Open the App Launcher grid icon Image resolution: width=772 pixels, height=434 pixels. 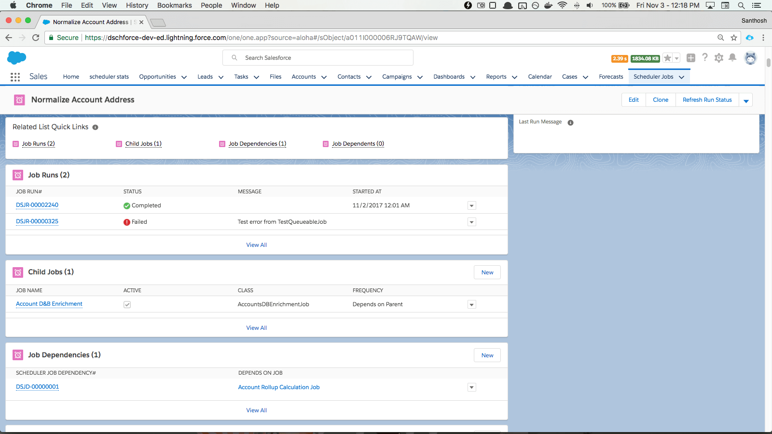click(x=15, y=77)
